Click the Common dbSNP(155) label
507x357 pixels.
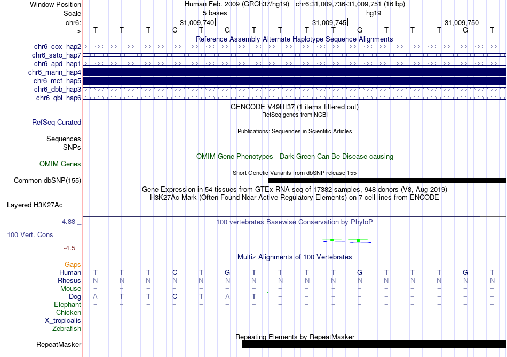tap(47, 181)
